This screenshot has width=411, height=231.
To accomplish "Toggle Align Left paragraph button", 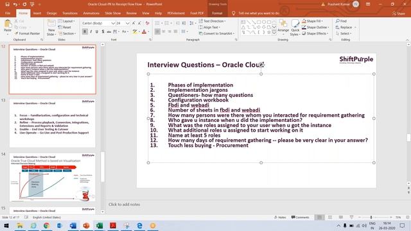I will [x=157, y=31].
